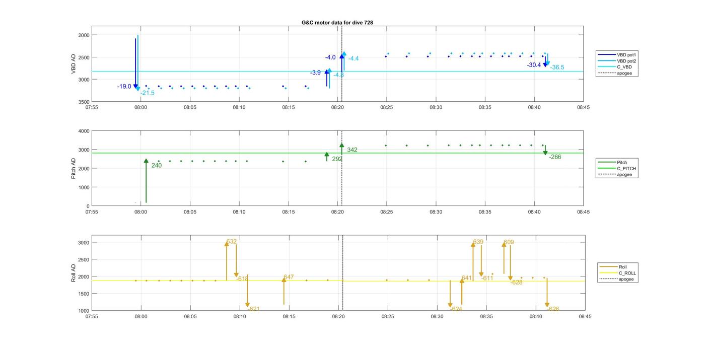Click the '641' roll data label
The height and width of the screenshot is (349, 705).
467,278
